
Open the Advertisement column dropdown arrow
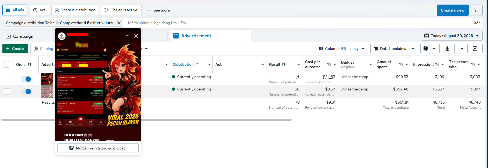pyautogui.click(x=166, y=64)
